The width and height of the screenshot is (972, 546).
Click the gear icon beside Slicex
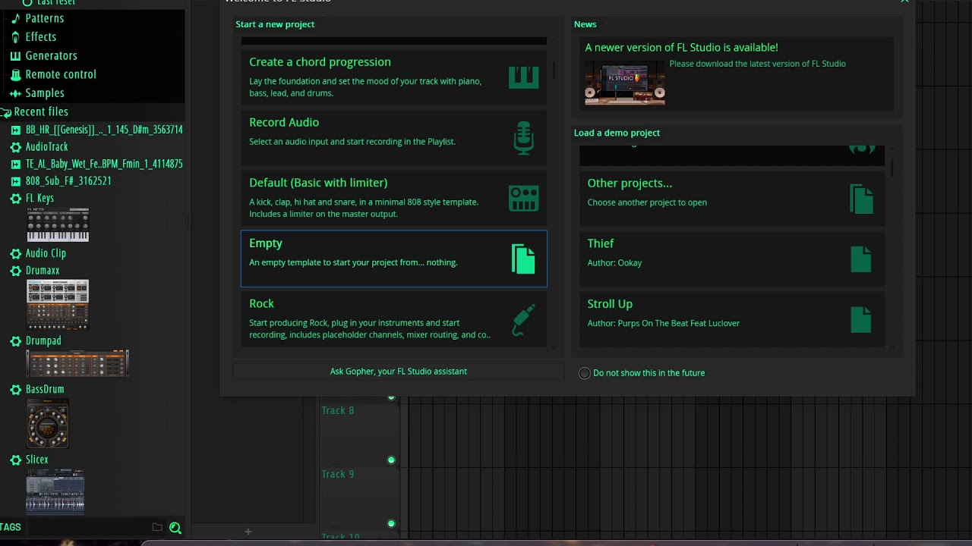coord(15,460)
